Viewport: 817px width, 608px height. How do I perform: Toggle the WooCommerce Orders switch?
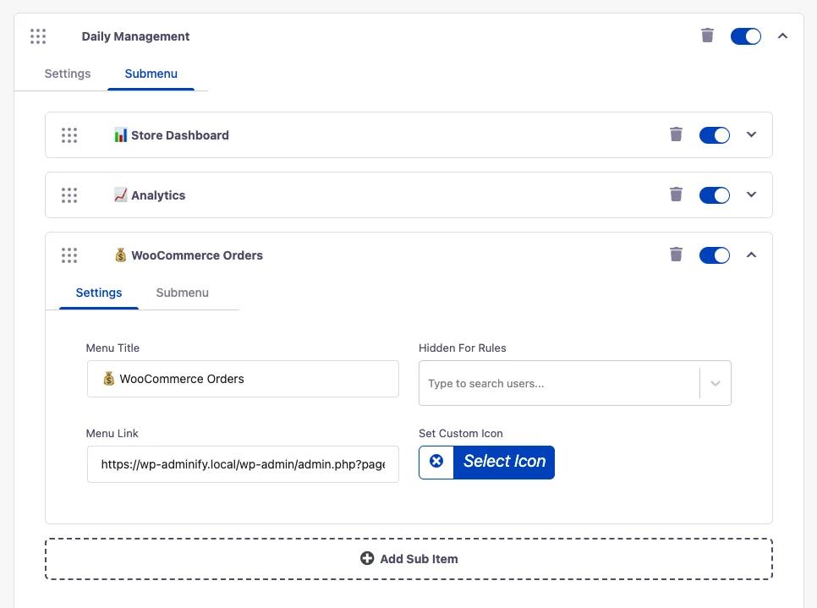tap(715, 255)
